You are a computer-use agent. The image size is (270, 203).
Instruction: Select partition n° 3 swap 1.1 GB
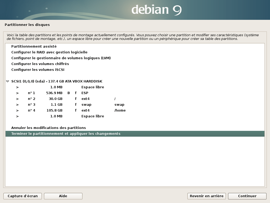pyautogui.click(x=135, y=105)
